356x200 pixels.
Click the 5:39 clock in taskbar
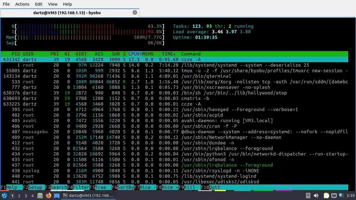(350, 196)
